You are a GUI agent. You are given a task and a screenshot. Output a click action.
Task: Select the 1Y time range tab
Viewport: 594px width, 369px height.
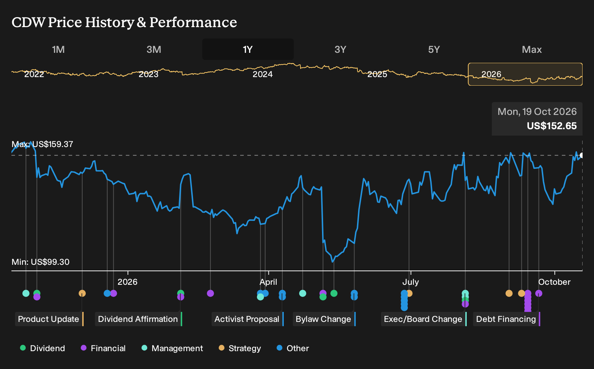[248, 49]
